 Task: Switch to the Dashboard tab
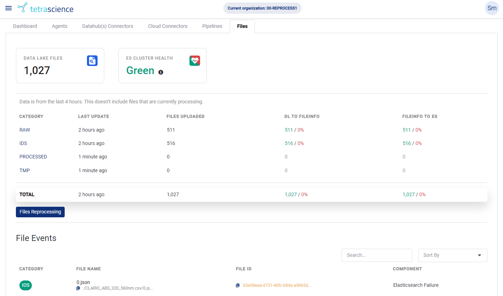25,26
